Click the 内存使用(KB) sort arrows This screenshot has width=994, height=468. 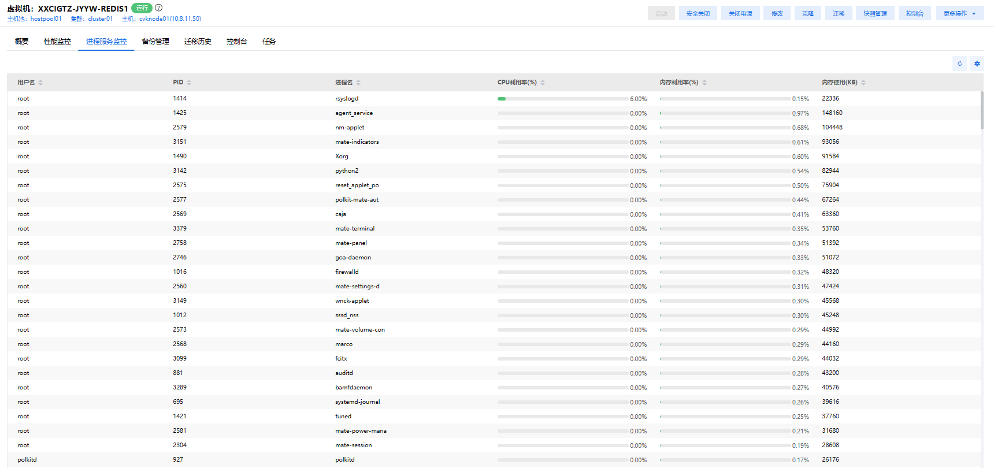[x=863, y=83]
